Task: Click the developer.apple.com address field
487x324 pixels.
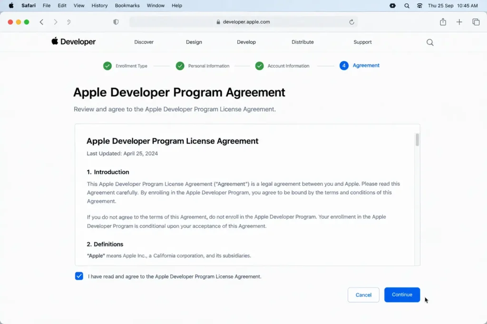Action: coord(243,22)
